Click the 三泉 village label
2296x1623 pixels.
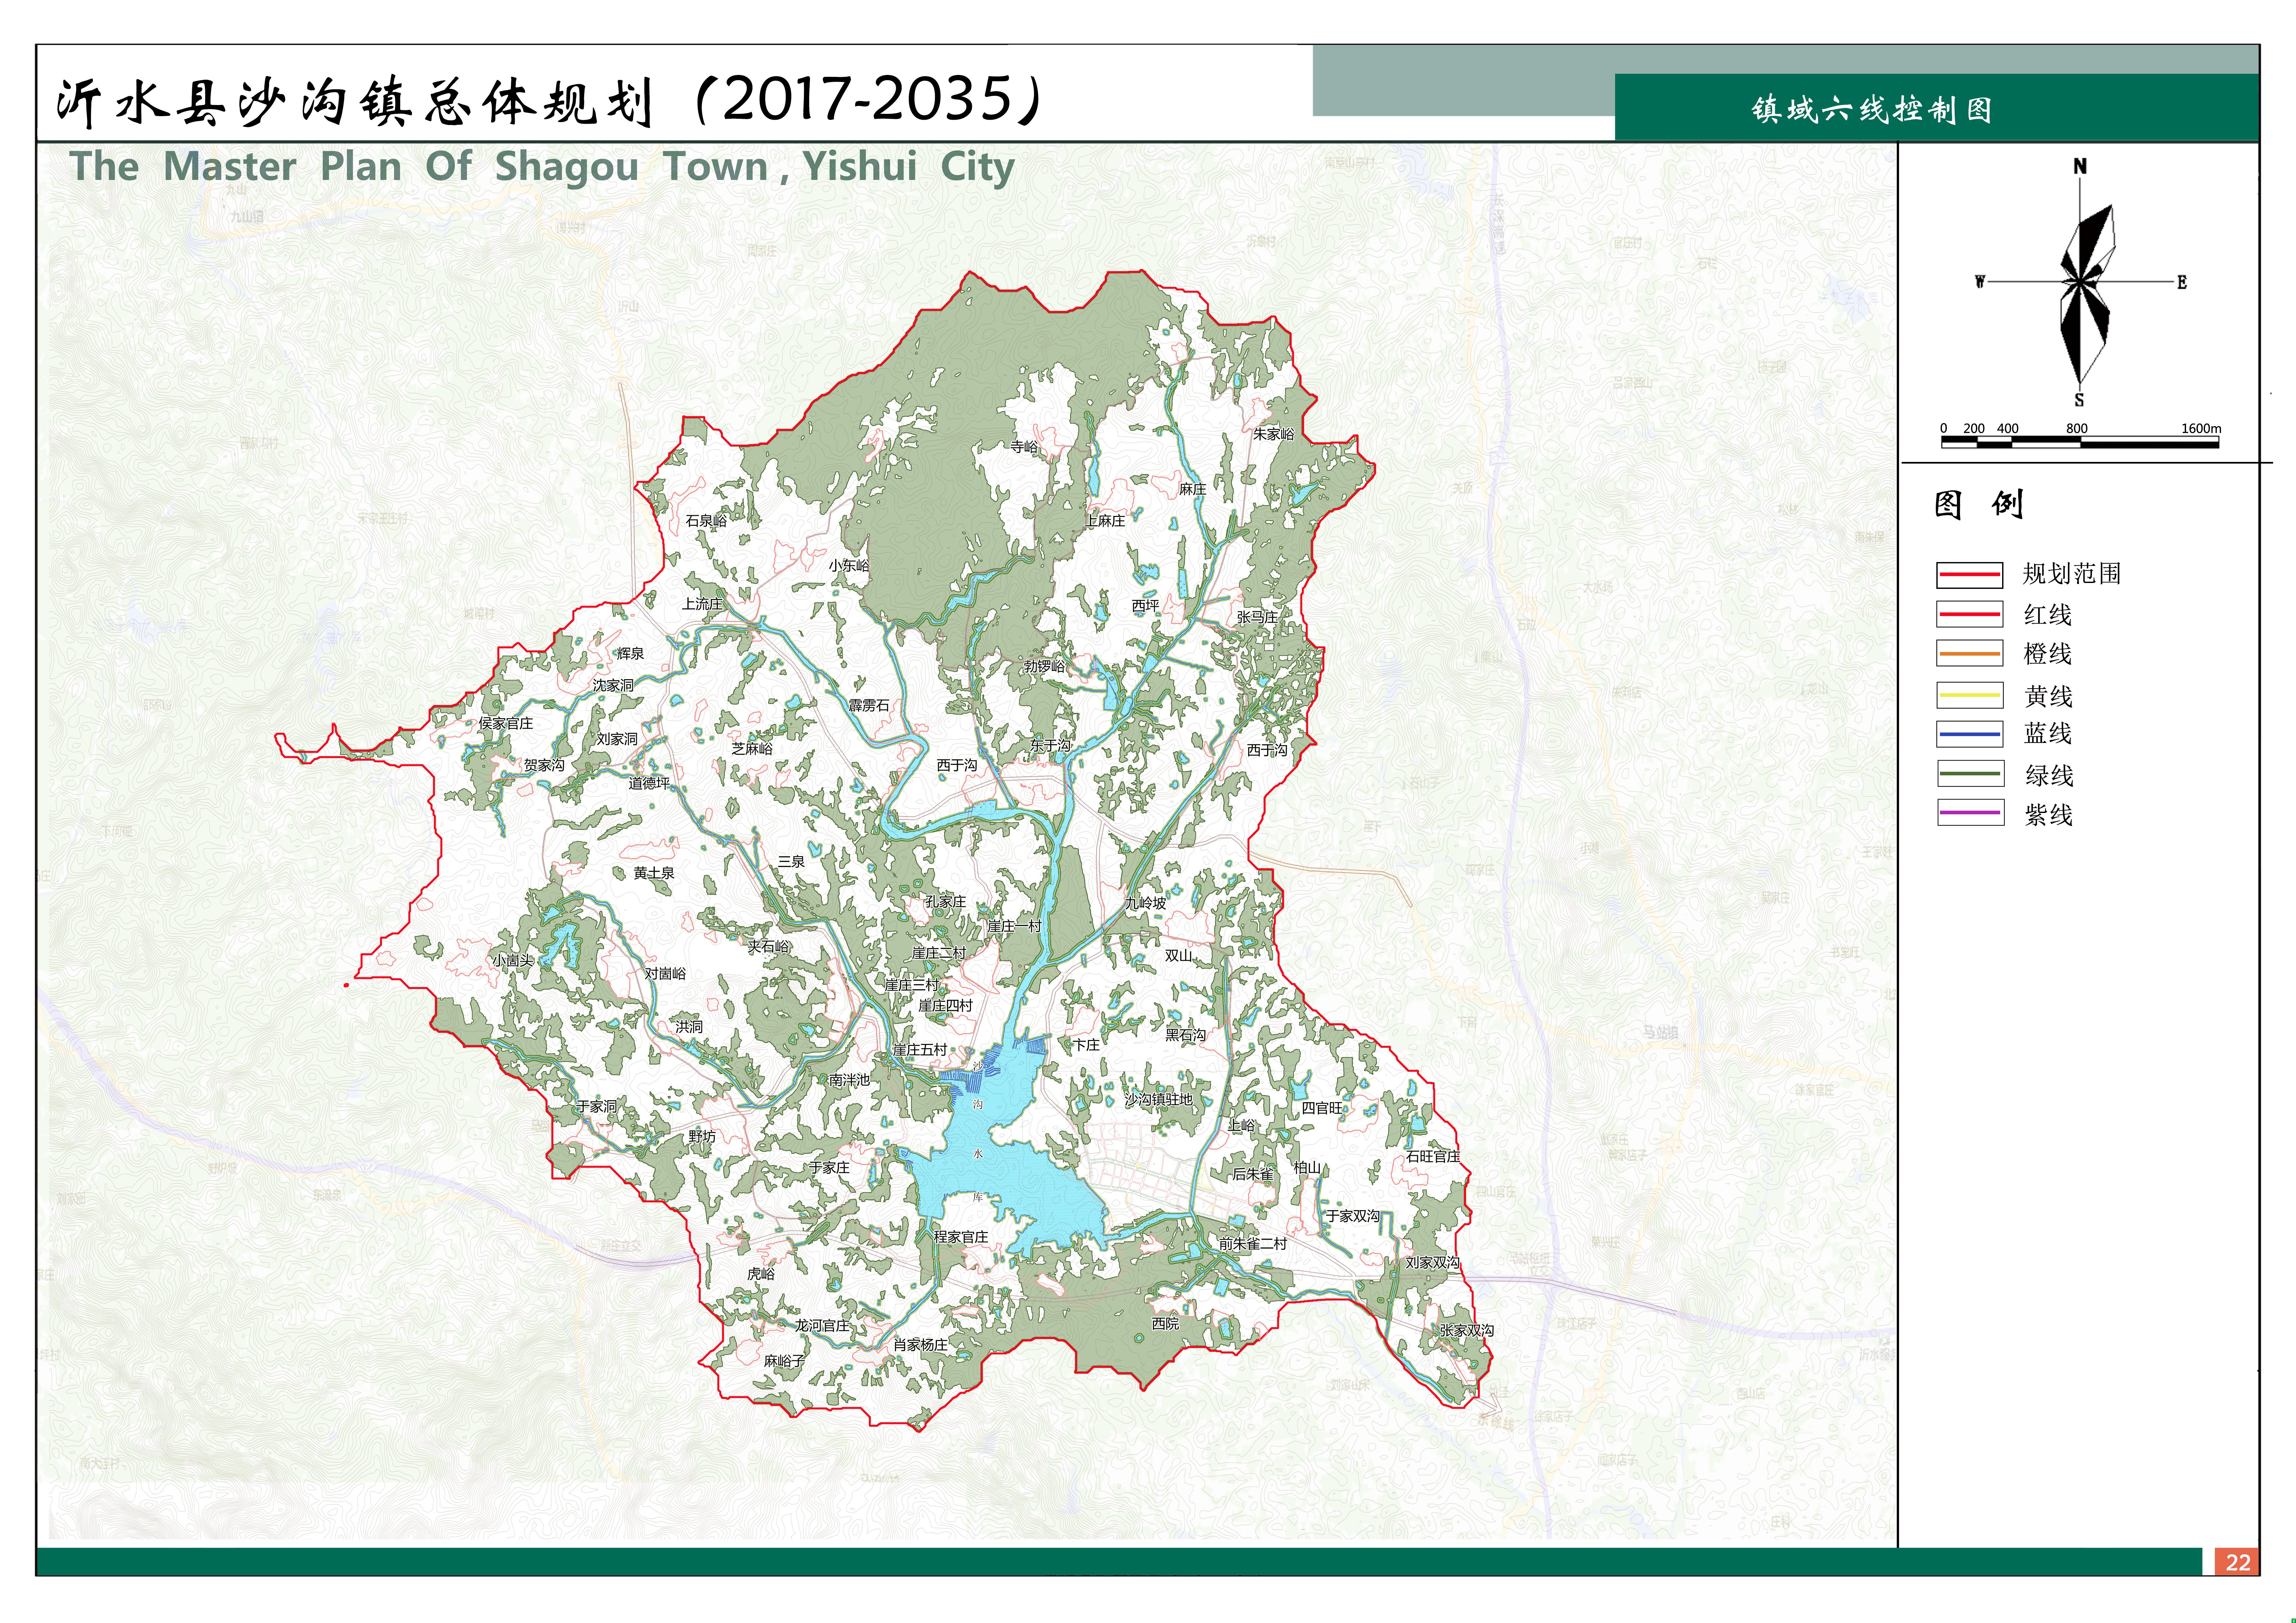[x=791, y=862]
